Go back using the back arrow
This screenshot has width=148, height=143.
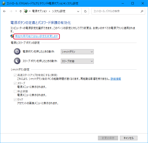click(x=4, y=11)
